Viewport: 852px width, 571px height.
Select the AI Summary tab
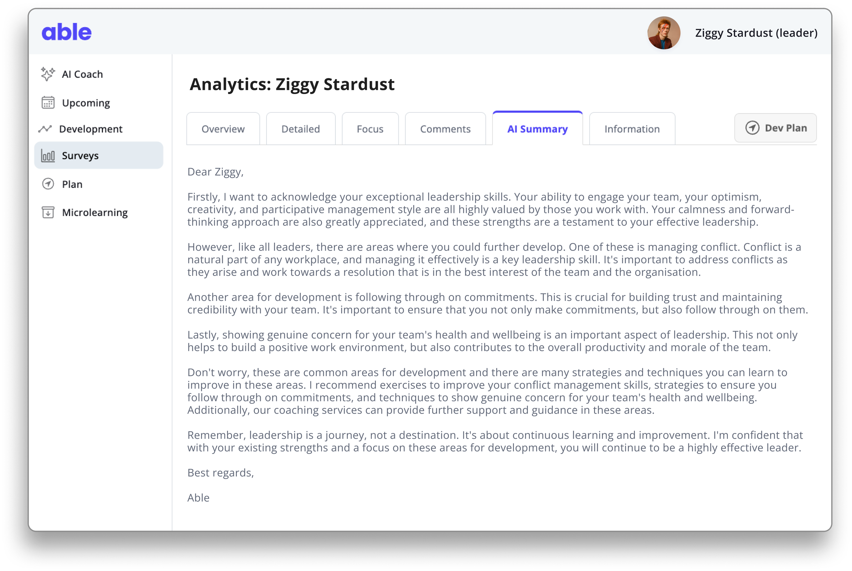537,128
